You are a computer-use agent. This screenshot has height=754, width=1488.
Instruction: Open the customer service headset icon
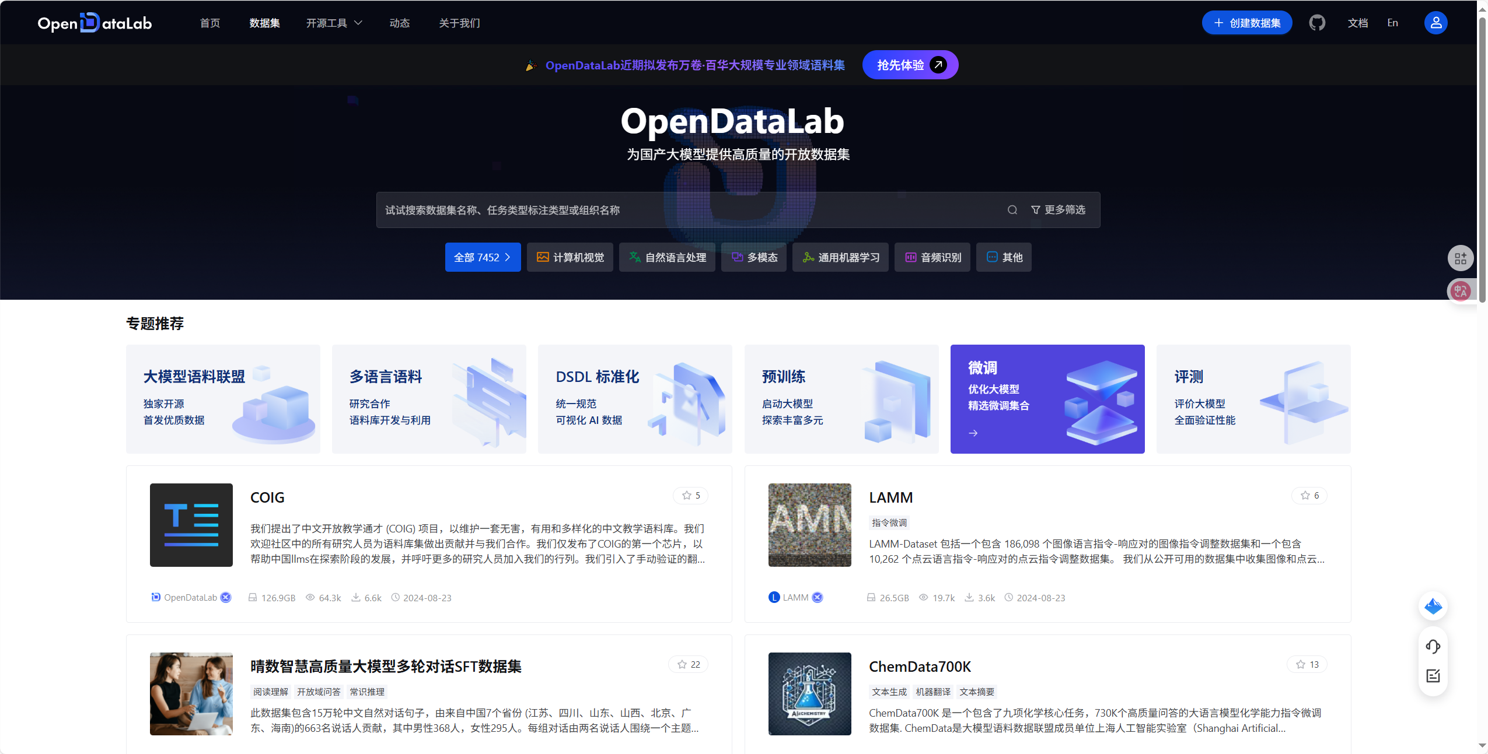(x=1433, y=646)
